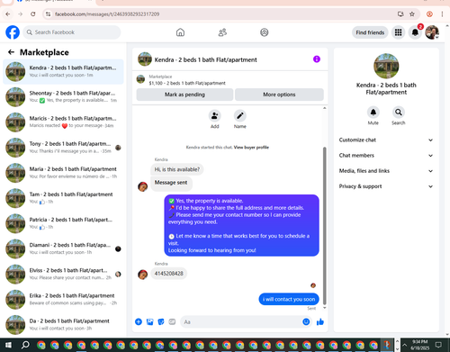Click the Search Facebook field
Image resolution: width=450 pixels, height=352 pixels.
click(x=72, y=32)
